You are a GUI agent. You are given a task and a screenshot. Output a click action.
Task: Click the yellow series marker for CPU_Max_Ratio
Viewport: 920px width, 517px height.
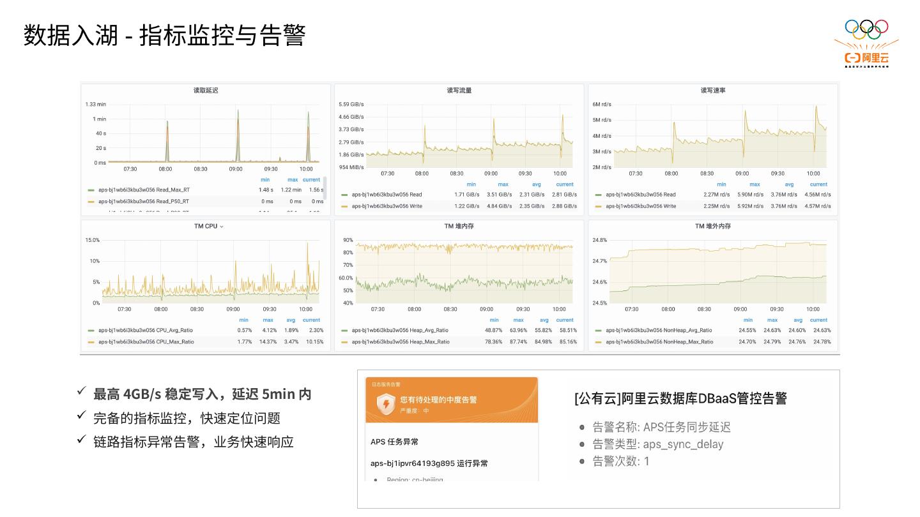pyautogui.click(x=91, y=342)
